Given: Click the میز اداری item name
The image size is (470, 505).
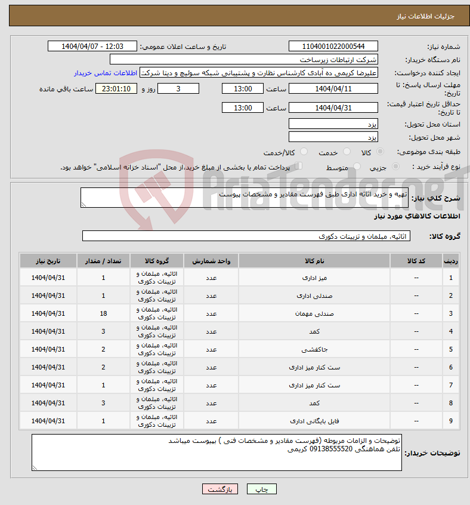Looking at the screenshot, I should point(314,278).
